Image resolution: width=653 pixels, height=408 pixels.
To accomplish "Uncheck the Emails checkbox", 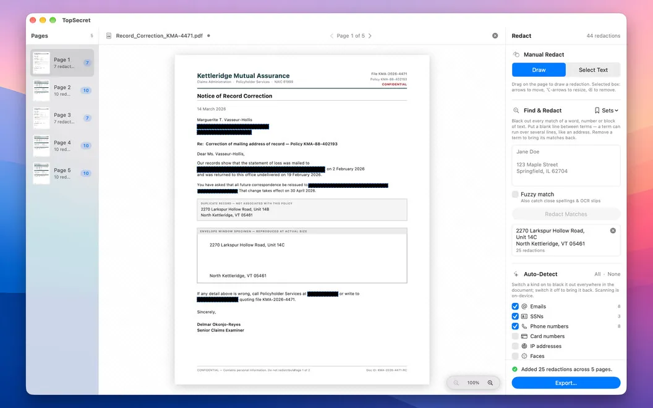I will click(515, 307).
